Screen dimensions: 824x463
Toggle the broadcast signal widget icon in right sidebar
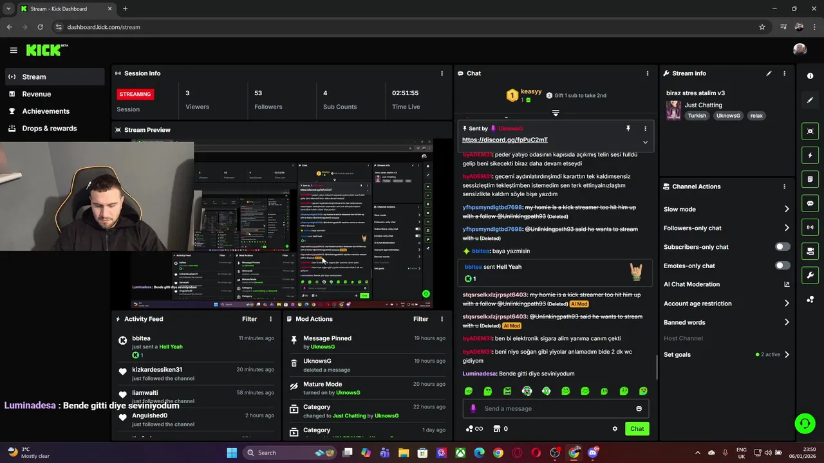810,227
